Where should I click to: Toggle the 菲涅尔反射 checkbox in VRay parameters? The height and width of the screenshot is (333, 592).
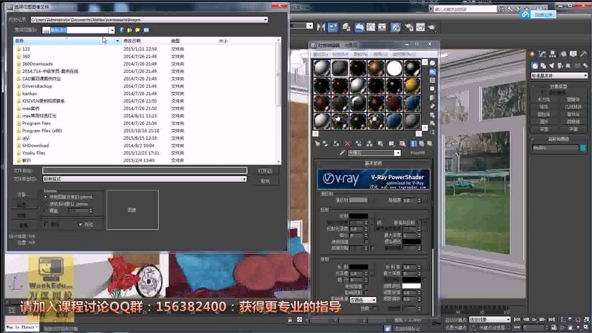point(420,222)
